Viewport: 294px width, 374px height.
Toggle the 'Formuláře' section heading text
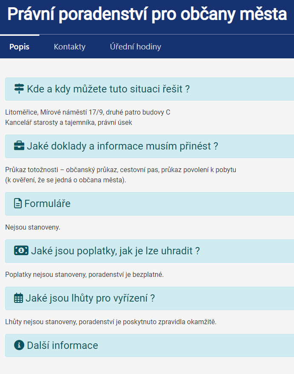click(47, 204)
